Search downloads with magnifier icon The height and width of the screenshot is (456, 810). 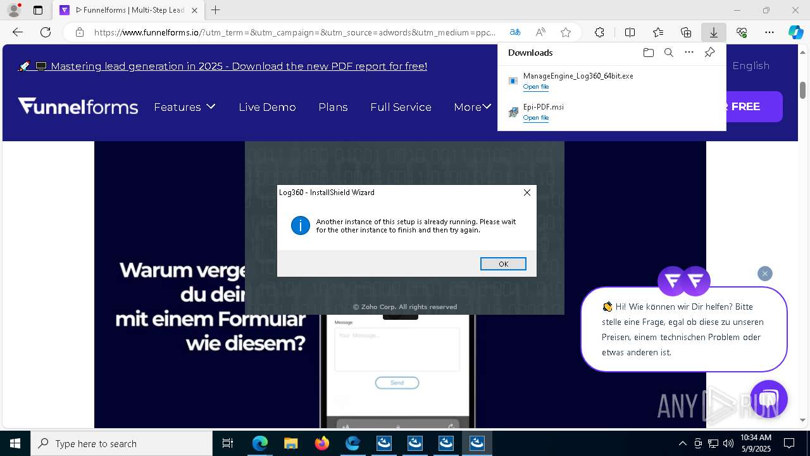pyautogui.click(x=668, y=53)
